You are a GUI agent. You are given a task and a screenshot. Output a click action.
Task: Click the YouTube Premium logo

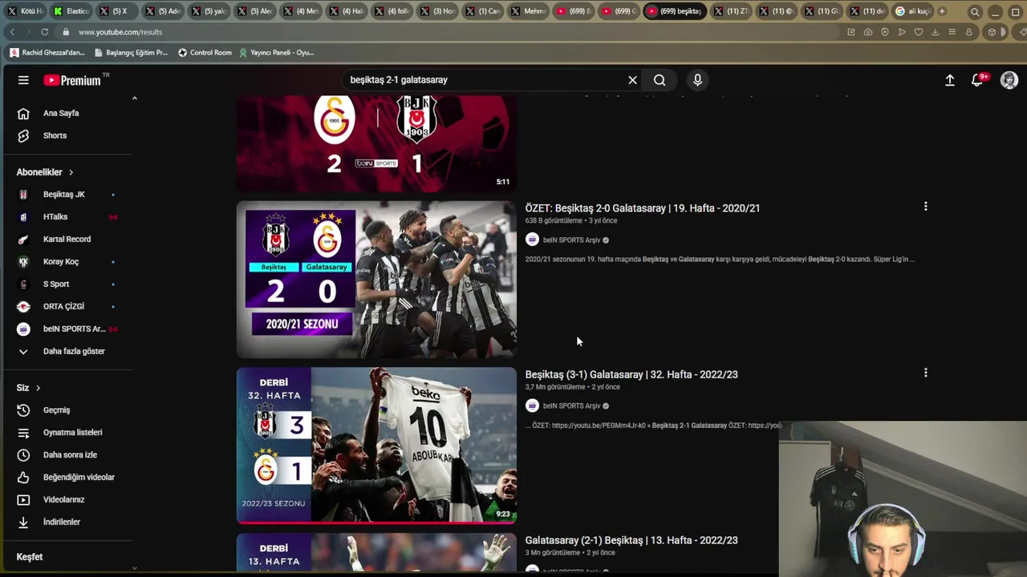[x=72, y=80]
